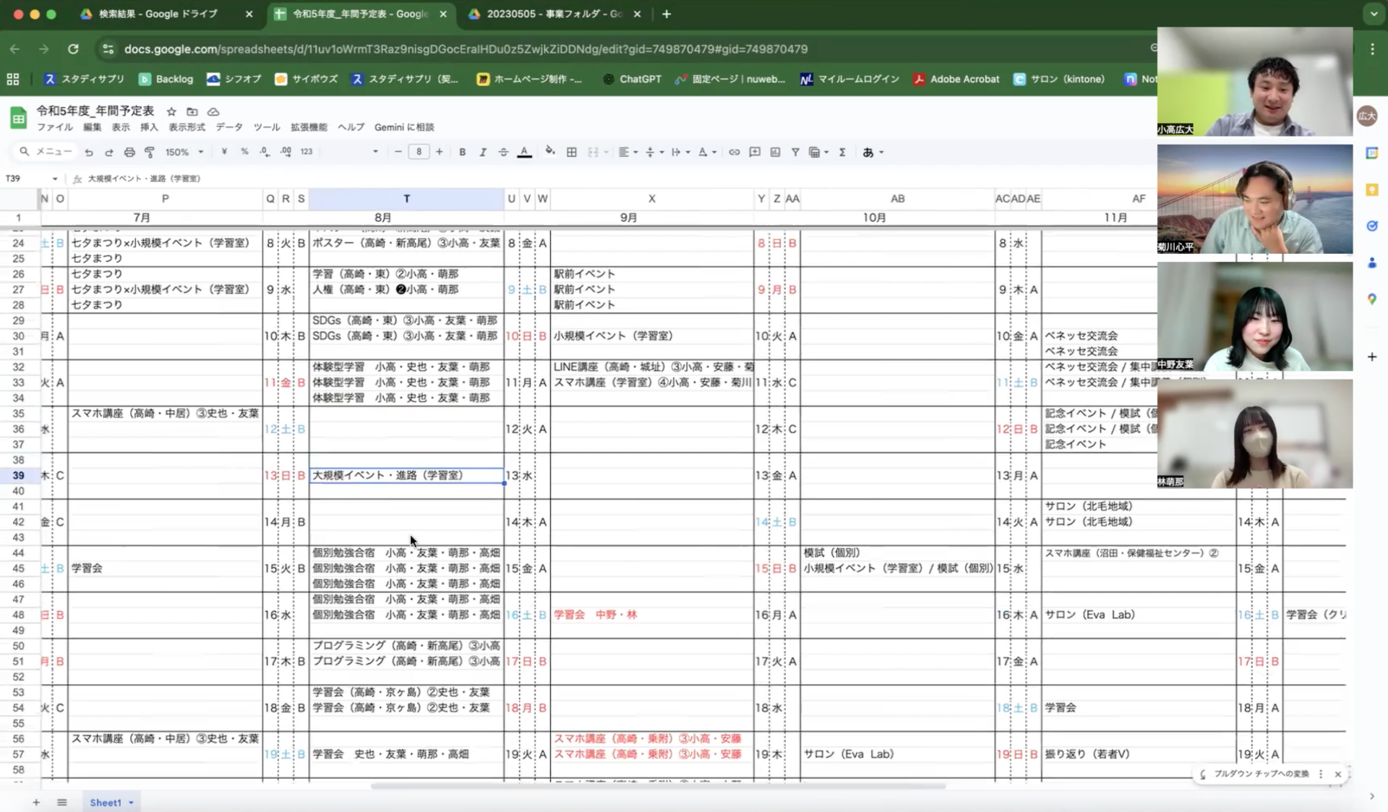Dismiss the プルダウン チップへの変換 popup
The width and height of the screenshot is (1388, 812).
(1337, 774)
